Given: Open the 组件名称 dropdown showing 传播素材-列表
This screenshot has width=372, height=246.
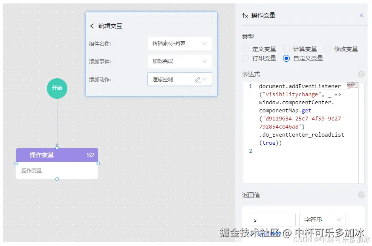Looking at the screenshot, I should tap(179, 43).
